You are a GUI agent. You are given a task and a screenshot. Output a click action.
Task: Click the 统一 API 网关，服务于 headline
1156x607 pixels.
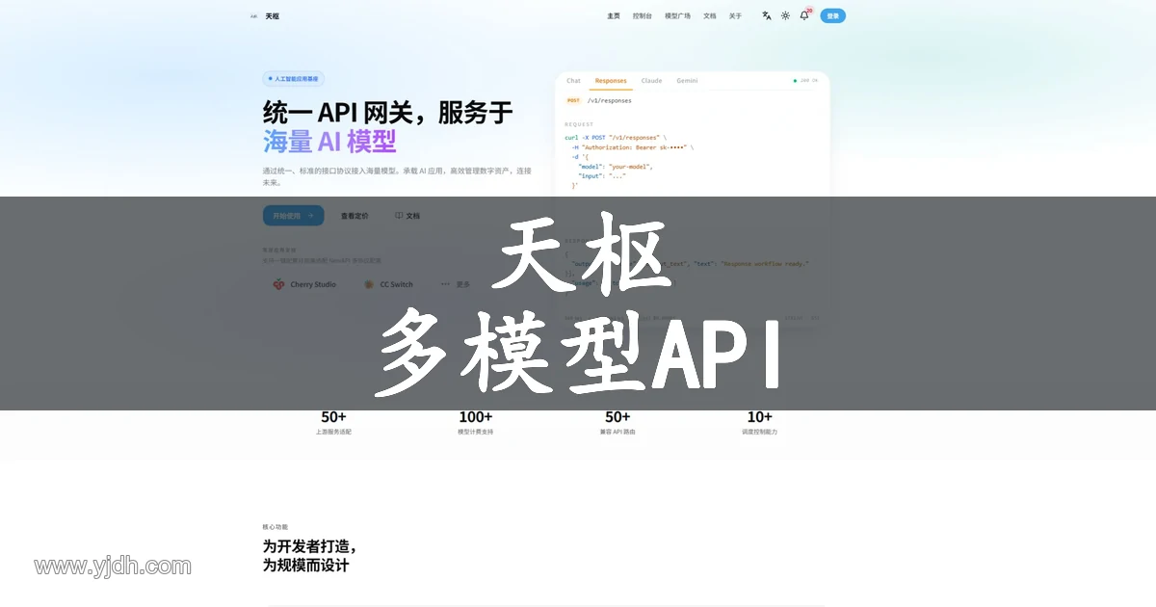[x=387, y=113]
